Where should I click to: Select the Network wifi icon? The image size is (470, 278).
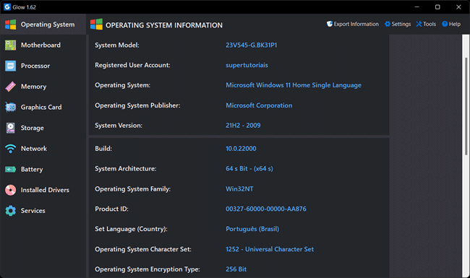point(11,149)
